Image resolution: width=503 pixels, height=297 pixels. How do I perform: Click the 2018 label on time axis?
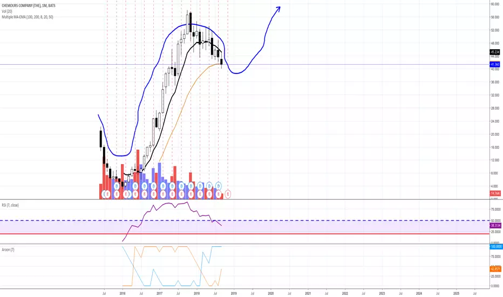coord(196,293)
